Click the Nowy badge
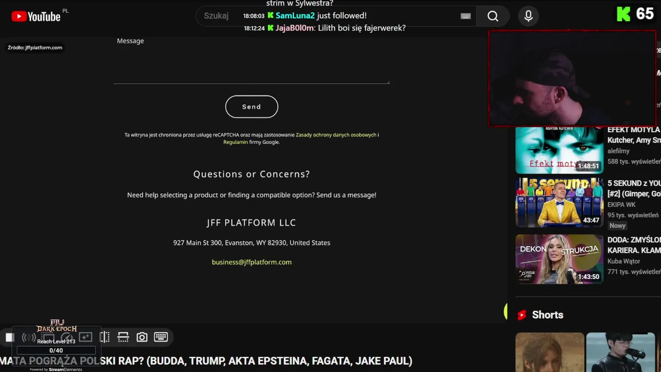 tap(617, 226)
